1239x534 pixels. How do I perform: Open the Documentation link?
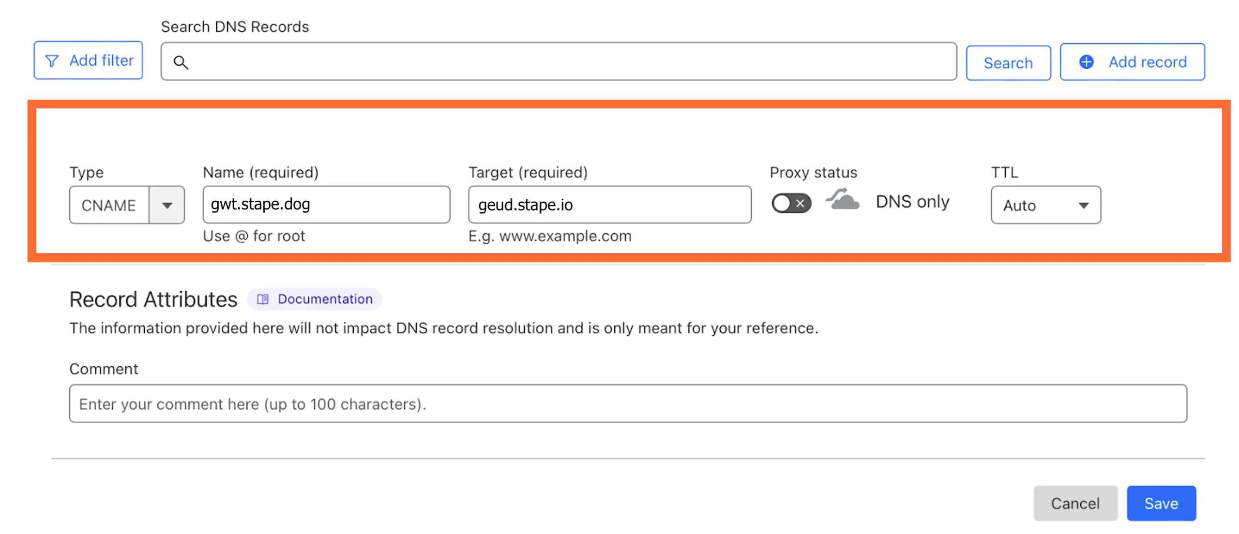(x=314, y=299)
